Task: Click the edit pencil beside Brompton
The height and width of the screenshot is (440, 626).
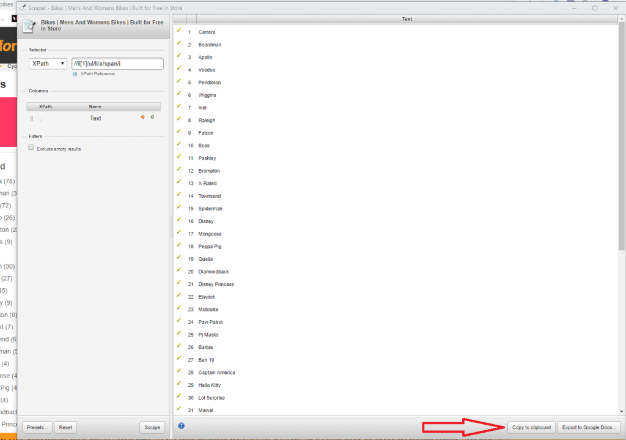Action: pos(179,170)
